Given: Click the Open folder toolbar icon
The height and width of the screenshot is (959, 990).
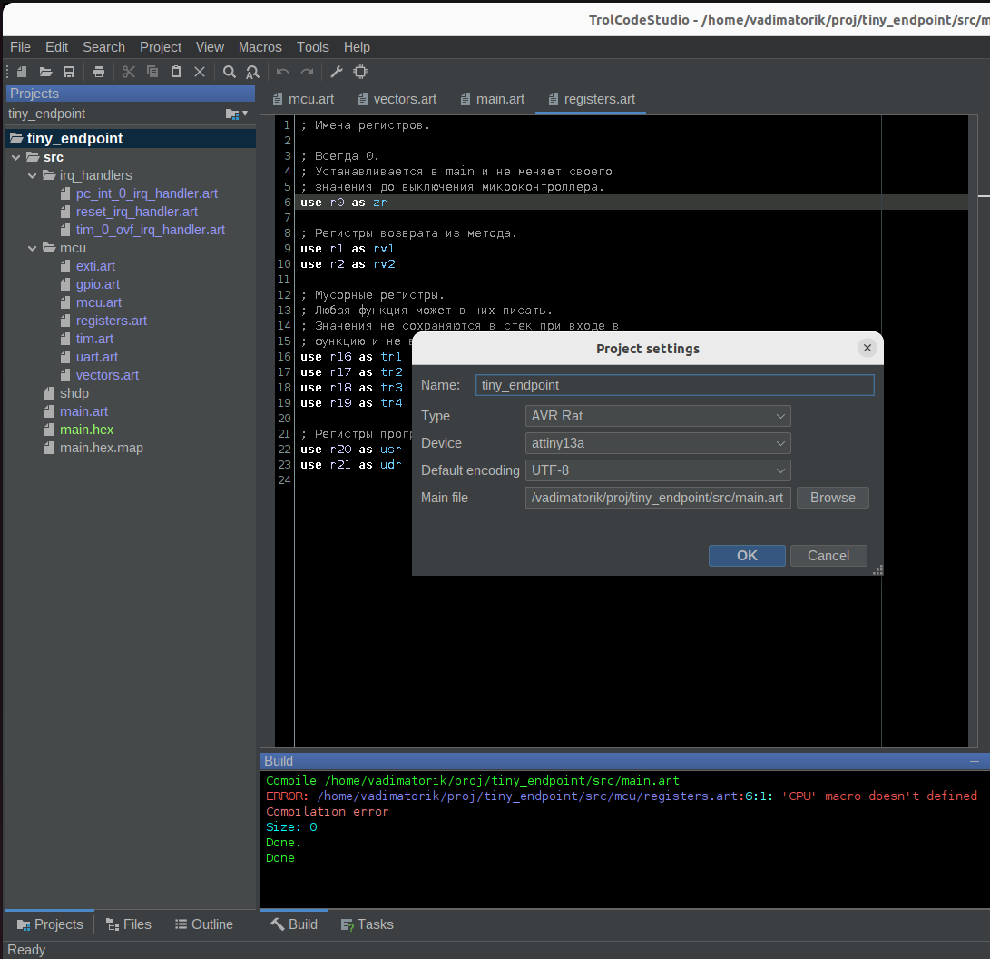Looking at the screenshot, I should (45, 72).
